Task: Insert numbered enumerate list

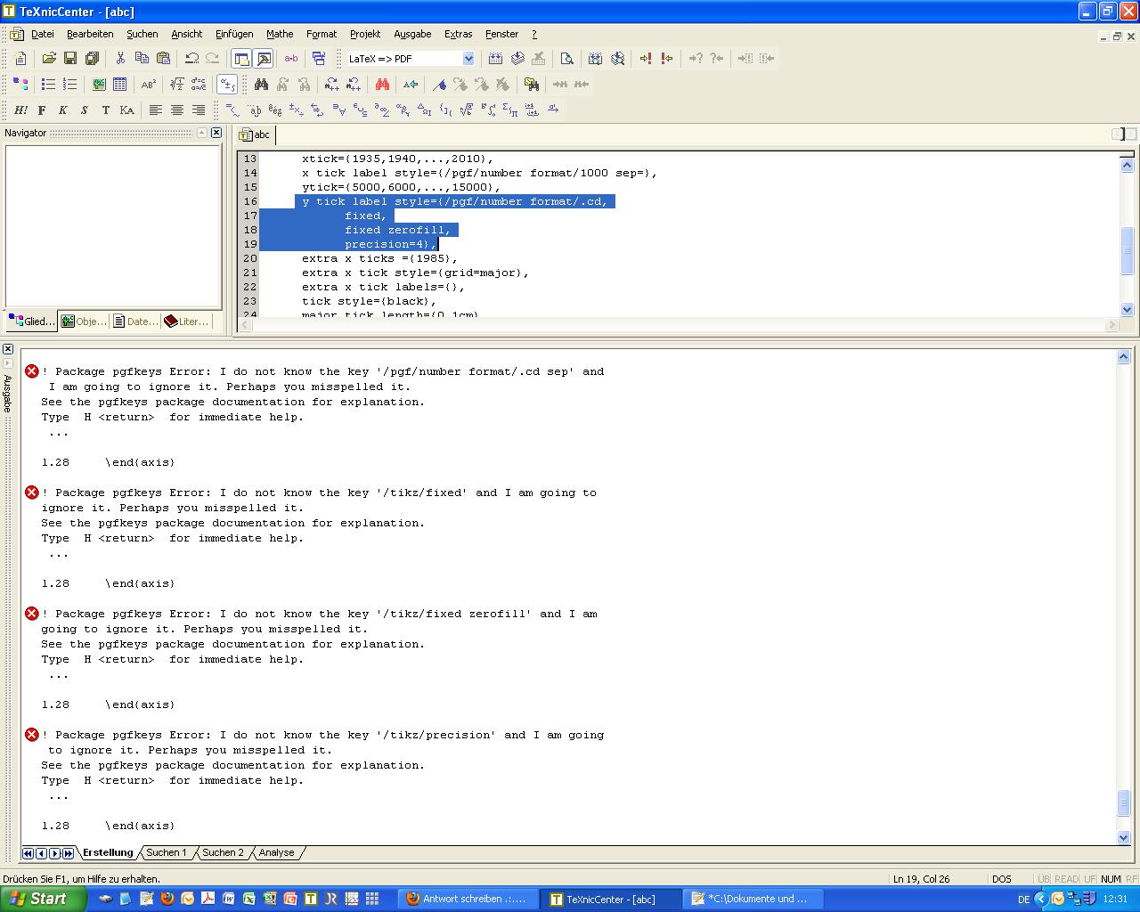Action: [x=70, y=85]
